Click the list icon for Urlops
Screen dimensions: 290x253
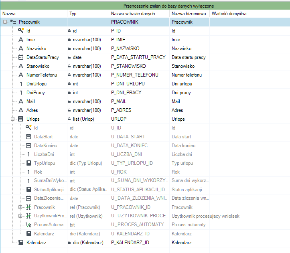tap(21, 119)
